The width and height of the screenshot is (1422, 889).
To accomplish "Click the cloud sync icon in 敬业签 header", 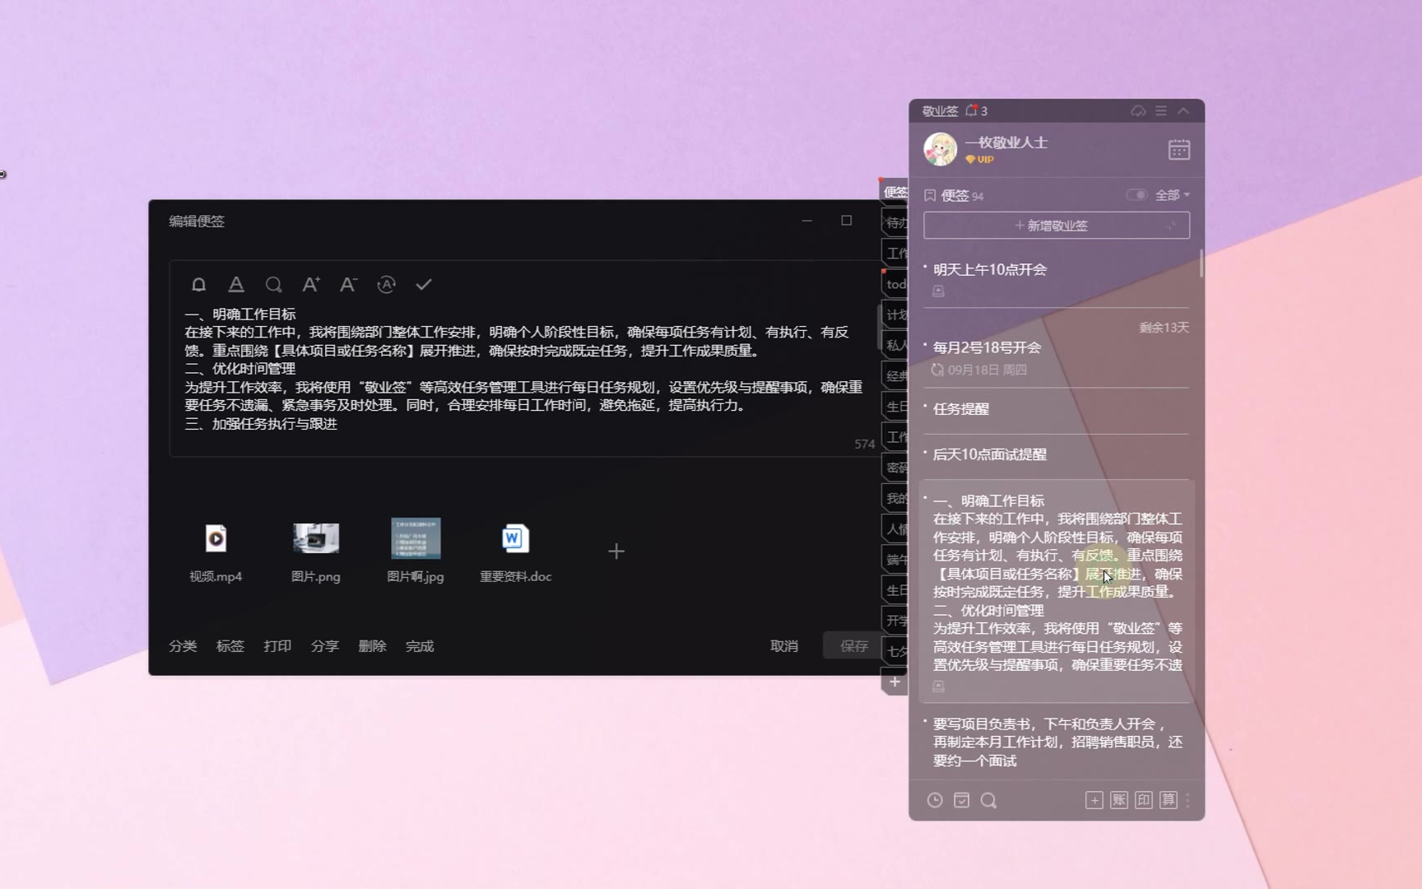I will (x=1138, y=110).
